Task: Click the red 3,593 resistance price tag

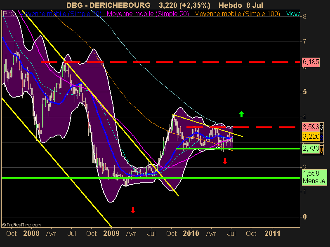Action: [311, 127]
